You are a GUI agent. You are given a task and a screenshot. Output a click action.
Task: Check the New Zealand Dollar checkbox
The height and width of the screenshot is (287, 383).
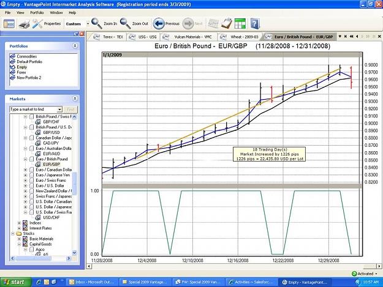[31, 191]
